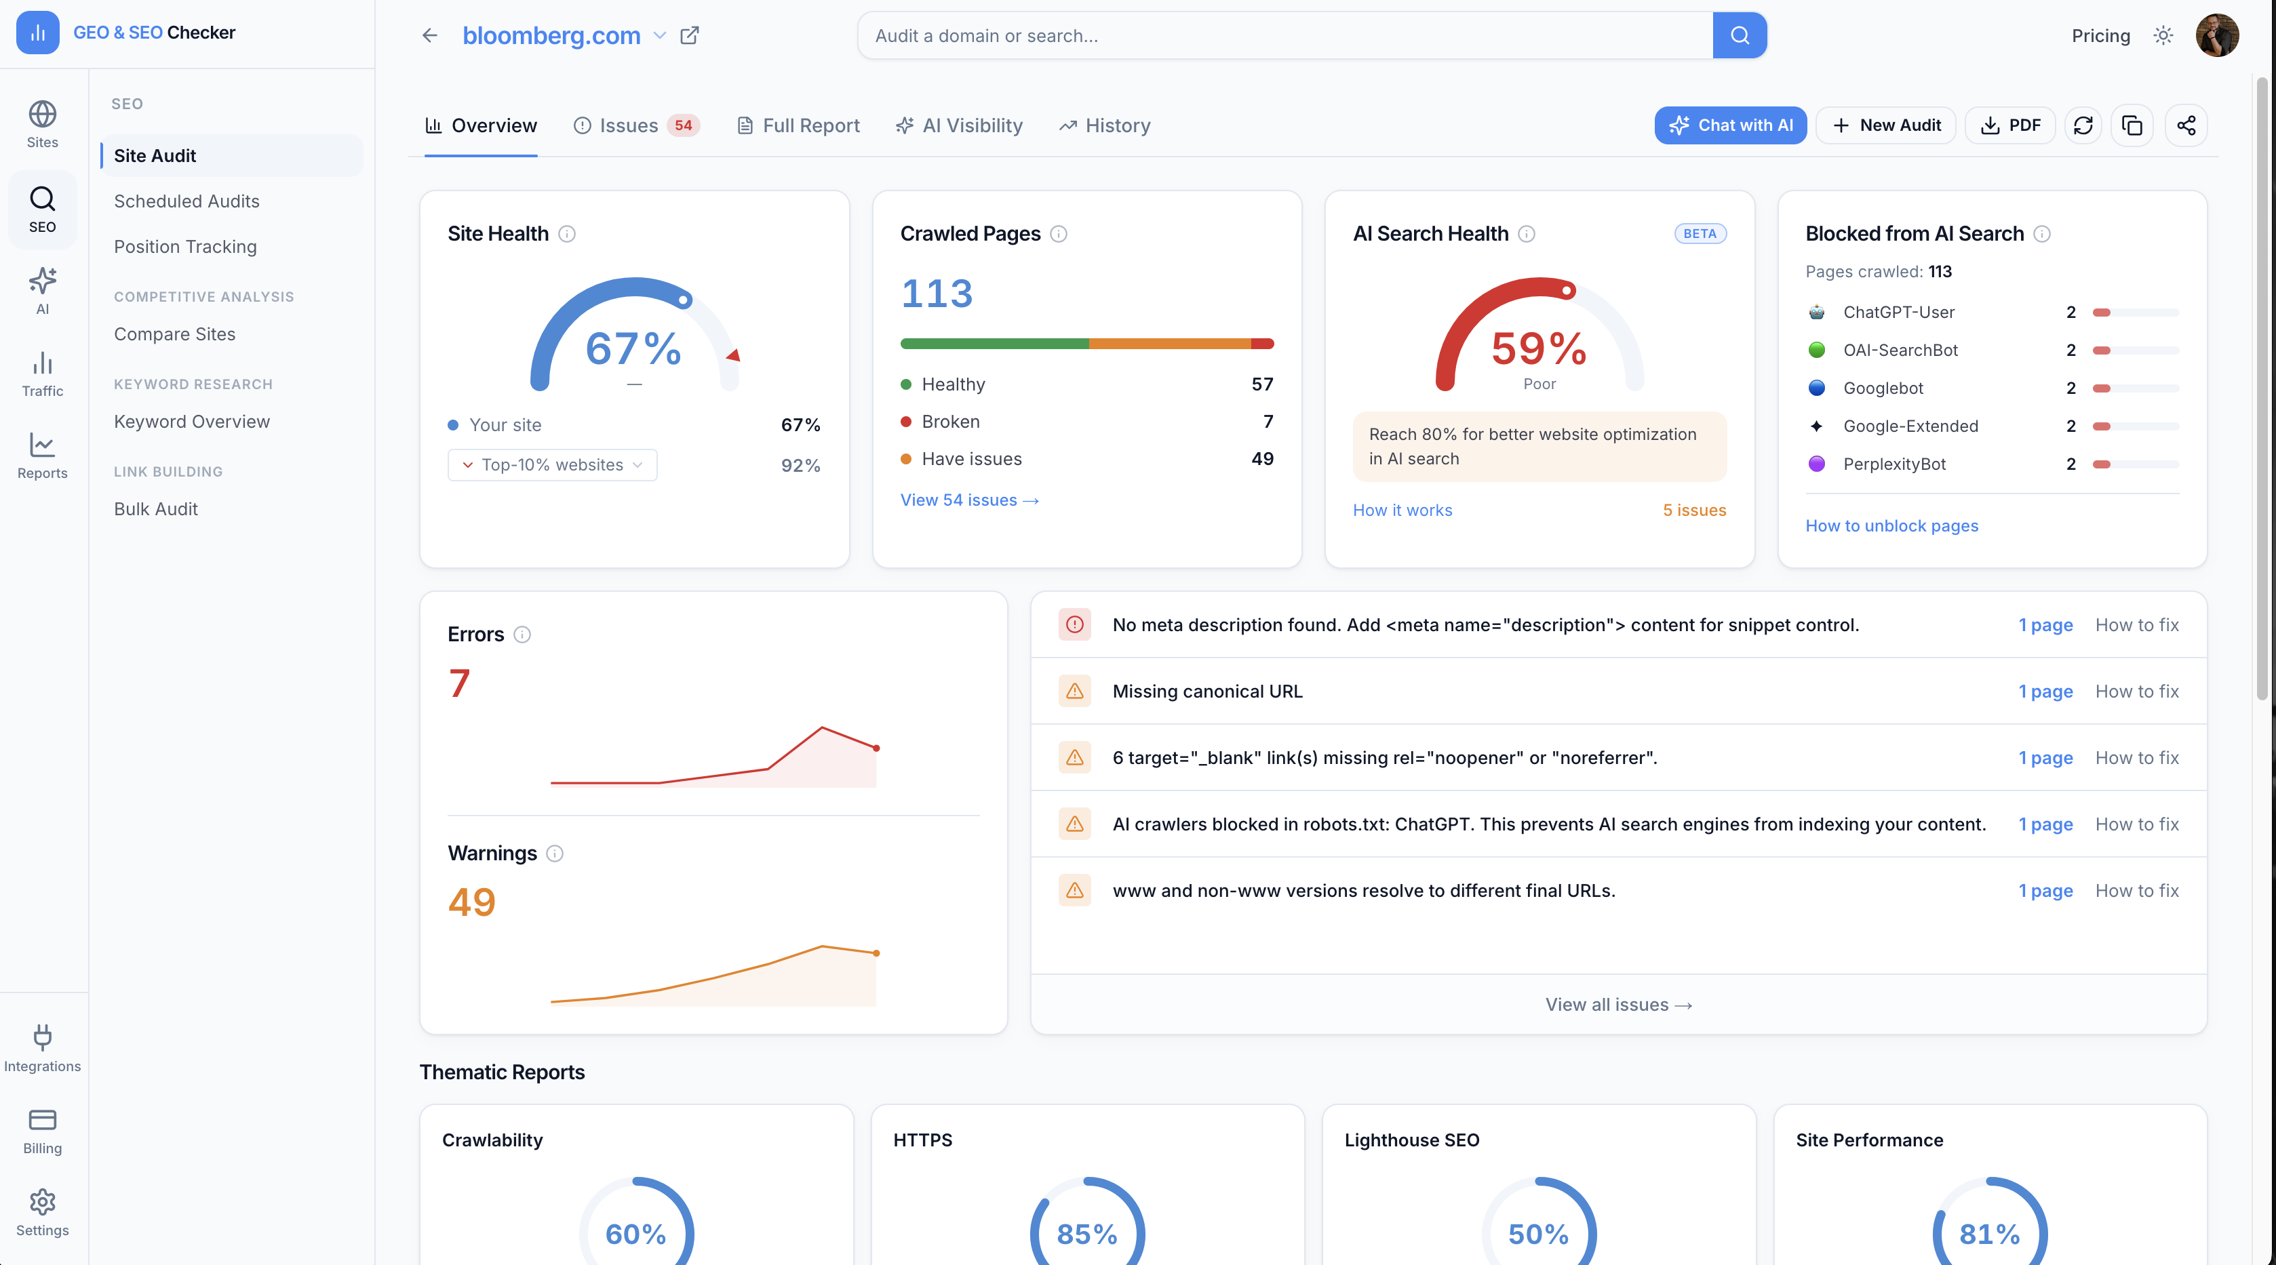Click 1 page link for noopener issue
Screen dimensions: 2276x1265
click(2045, 758)
